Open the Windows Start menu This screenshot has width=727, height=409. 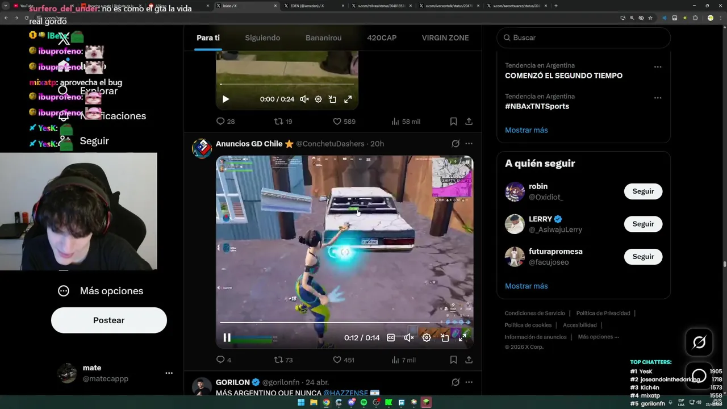[x=301, y=402]
